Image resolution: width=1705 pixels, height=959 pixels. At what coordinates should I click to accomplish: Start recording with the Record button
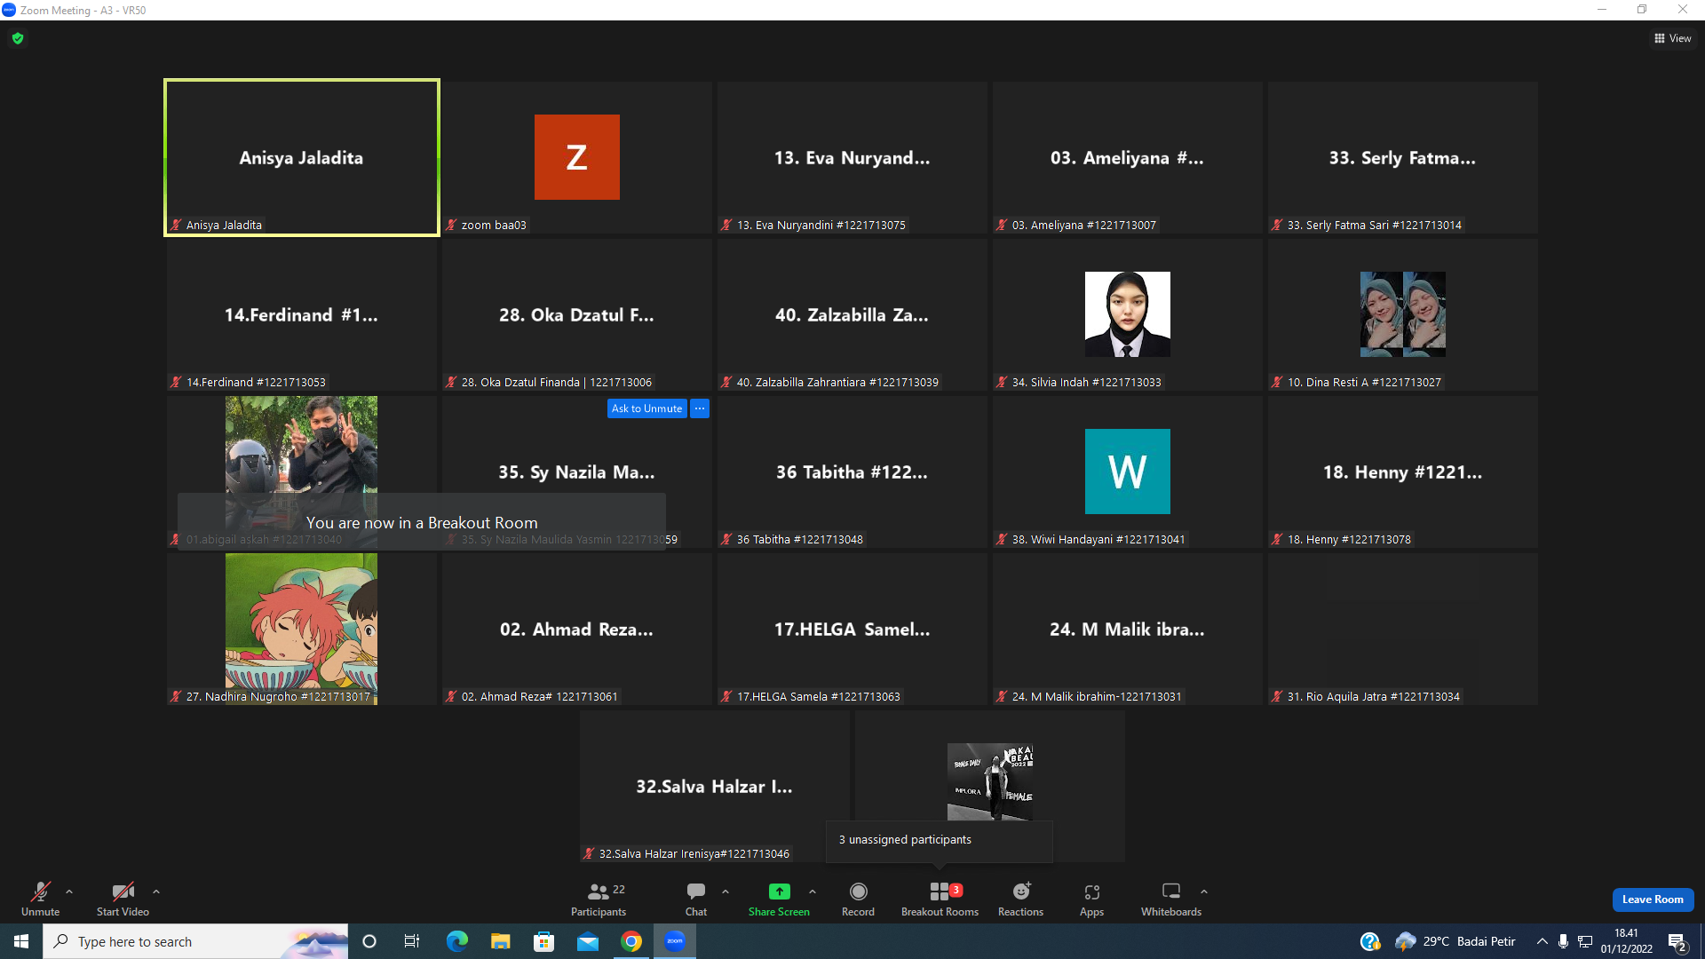click(858, 899)
